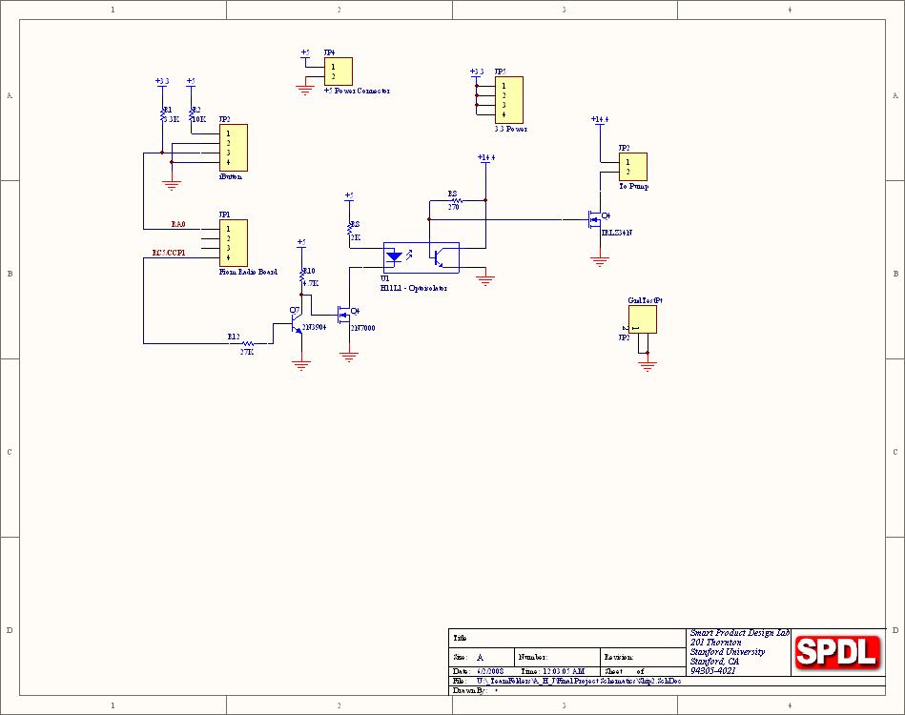905x715 pixels.
Task: Click the +5 Power Connector JP4
Action: pyautogui.click(x=338, y=71)
